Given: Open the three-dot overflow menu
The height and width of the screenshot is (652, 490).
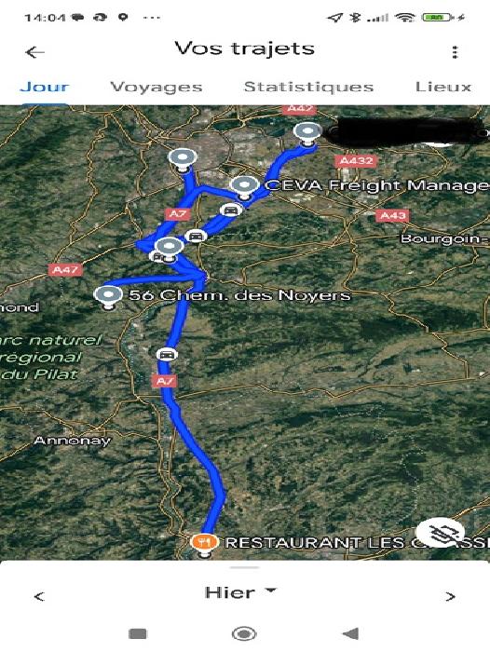Looking at the screenshot, I should 455,52.
